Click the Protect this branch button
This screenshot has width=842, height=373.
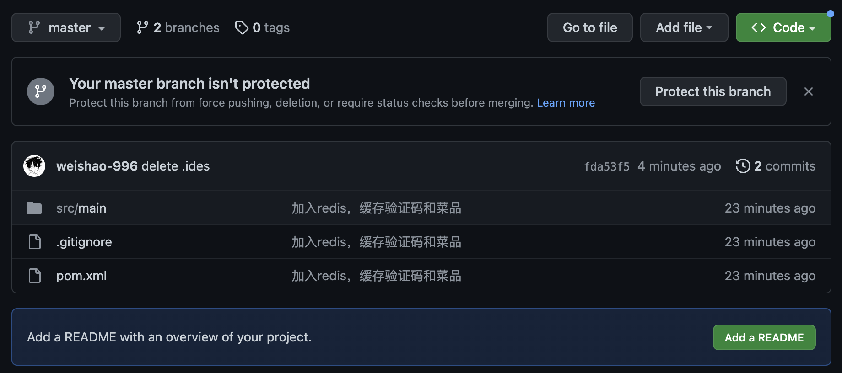pos(712,91)
